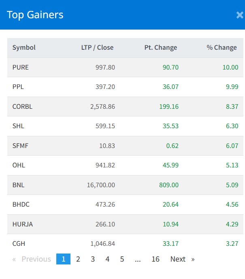
Task: Open CORBL stock details
Action: click(22, 107)
